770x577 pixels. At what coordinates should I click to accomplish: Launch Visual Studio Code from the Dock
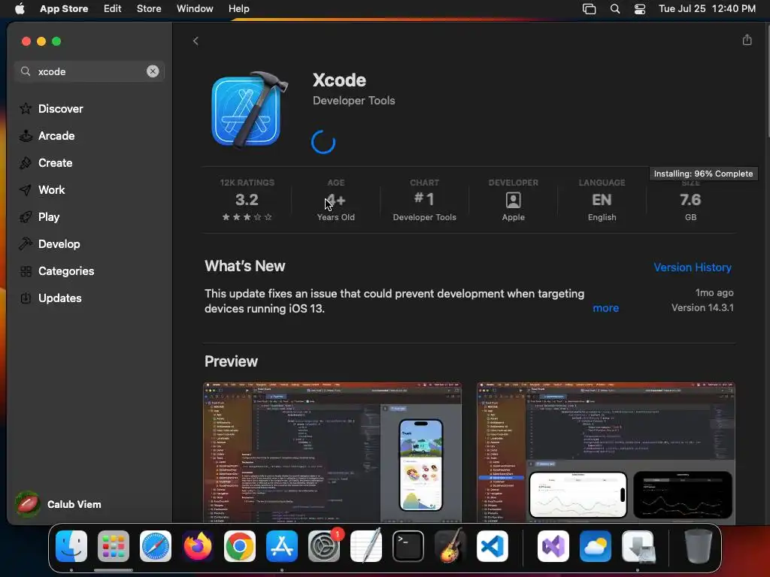493,546
